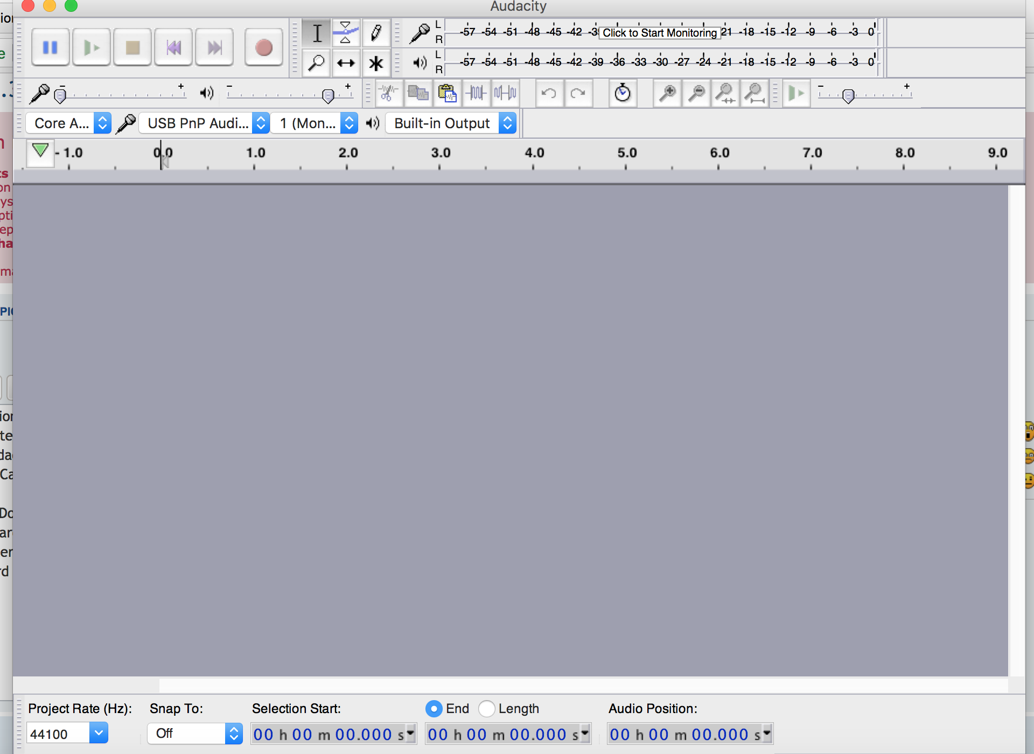Click the Paste clipboard icon
1034x754 pixels.
tap(447, 93)
